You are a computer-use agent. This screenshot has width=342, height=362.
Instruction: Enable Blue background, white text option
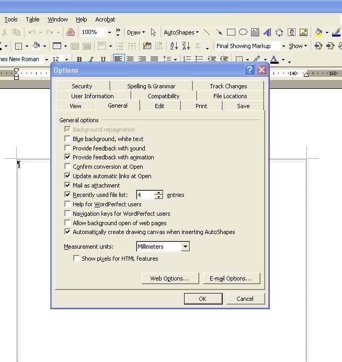67,139
